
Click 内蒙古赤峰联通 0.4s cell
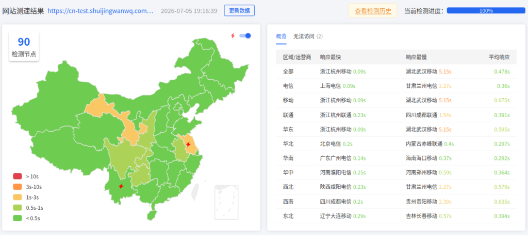[x=430, y=144]
